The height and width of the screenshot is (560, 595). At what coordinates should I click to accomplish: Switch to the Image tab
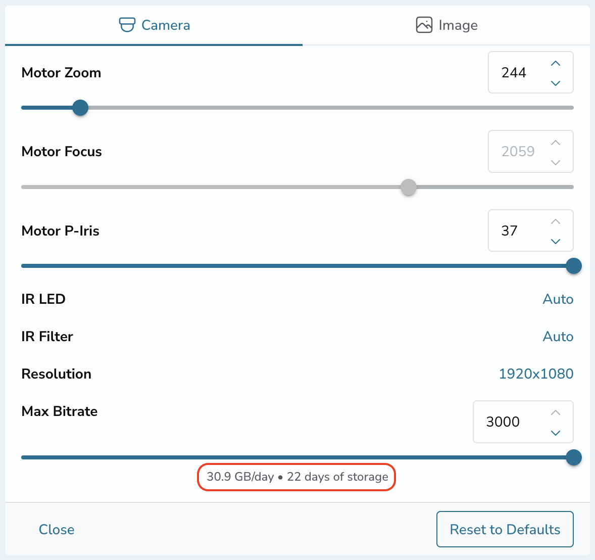447,25
